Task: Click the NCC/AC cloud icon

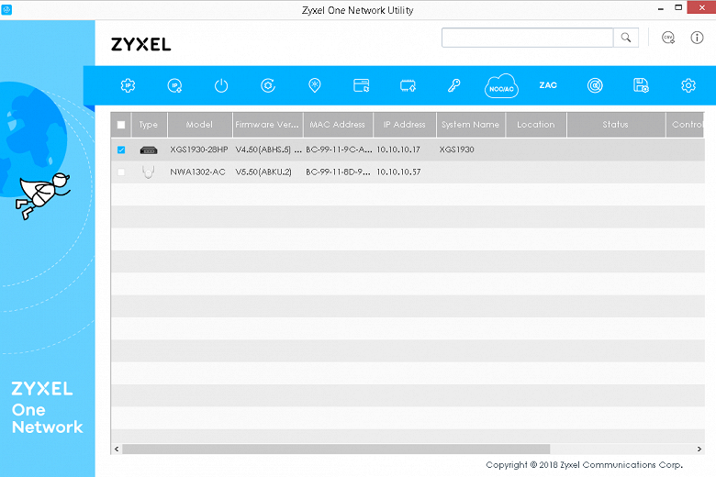Action: click(x=501, y=85)
